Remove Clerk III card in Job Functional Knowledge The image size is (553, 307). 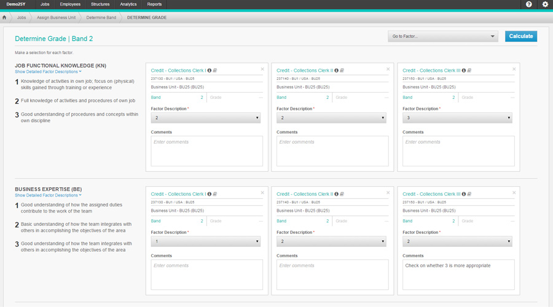[514, 69]
